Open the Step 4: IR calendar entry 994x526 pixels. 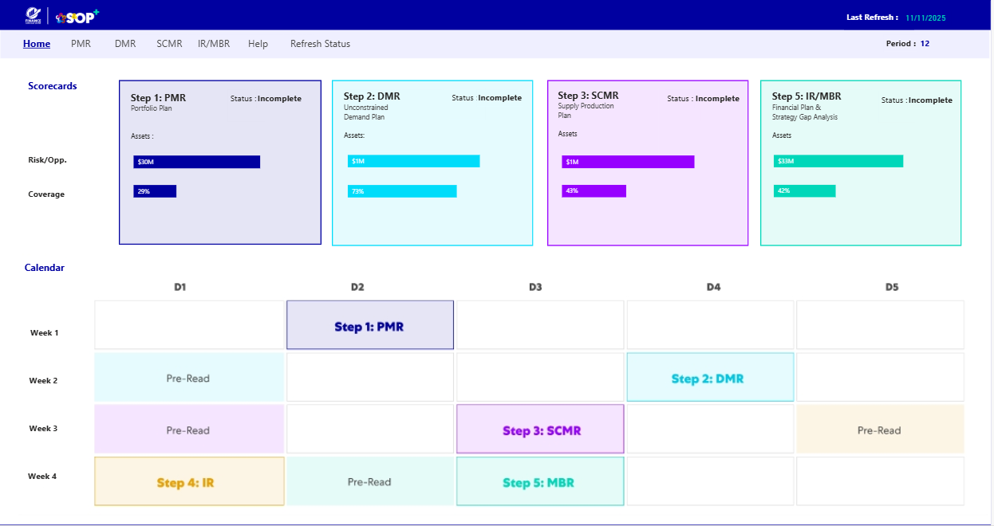pos(189,481)
